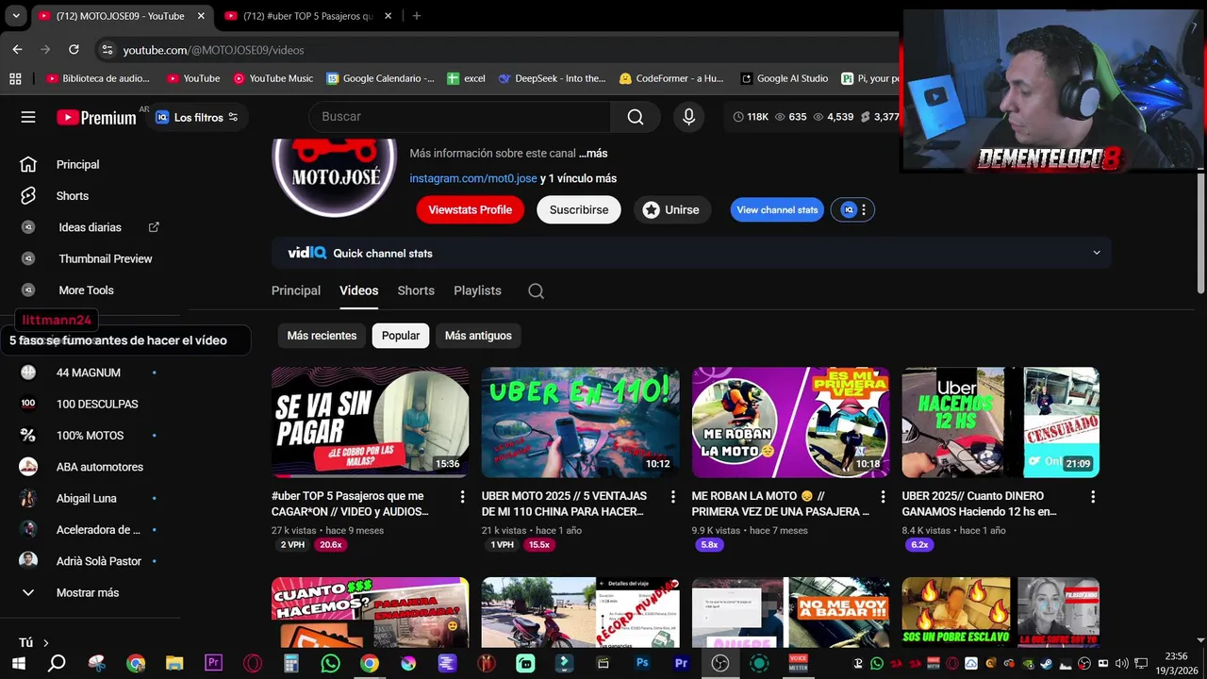Viewport: 1207px width, 679px height.
Task: Open the Google AI Studio bookmark
Action: 785,78
